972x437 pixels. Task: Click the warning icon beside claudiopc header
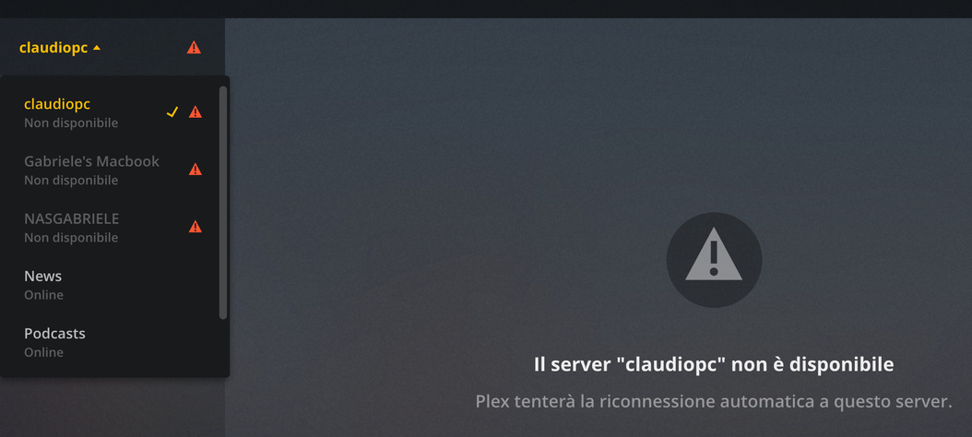(194, 47)
